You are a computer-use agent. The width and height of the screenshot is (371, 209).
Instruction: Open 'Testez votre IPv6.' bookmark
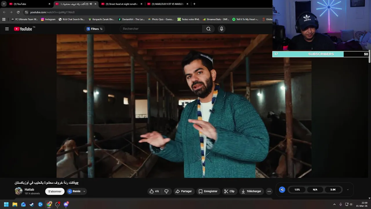pyautogui.click(x=188, y=19)
